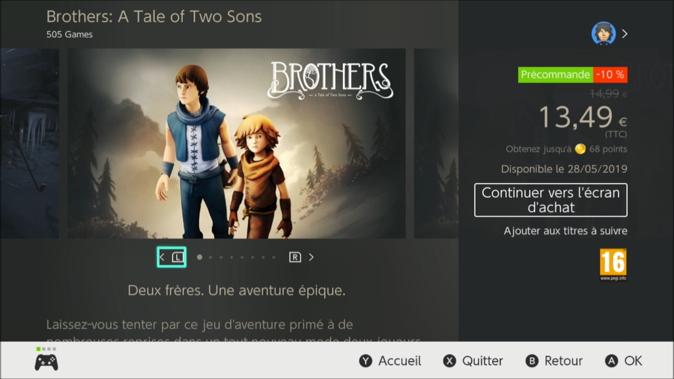Click the right arrow after the R icon

311,257
